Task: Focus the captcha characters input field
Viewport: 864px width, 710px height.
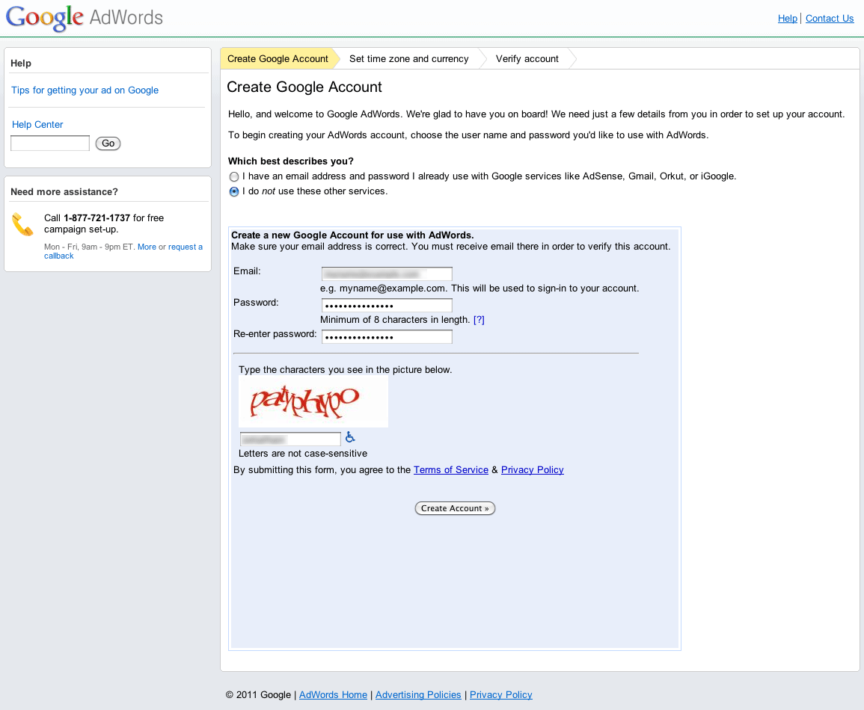Action: (x=290, y=439)
